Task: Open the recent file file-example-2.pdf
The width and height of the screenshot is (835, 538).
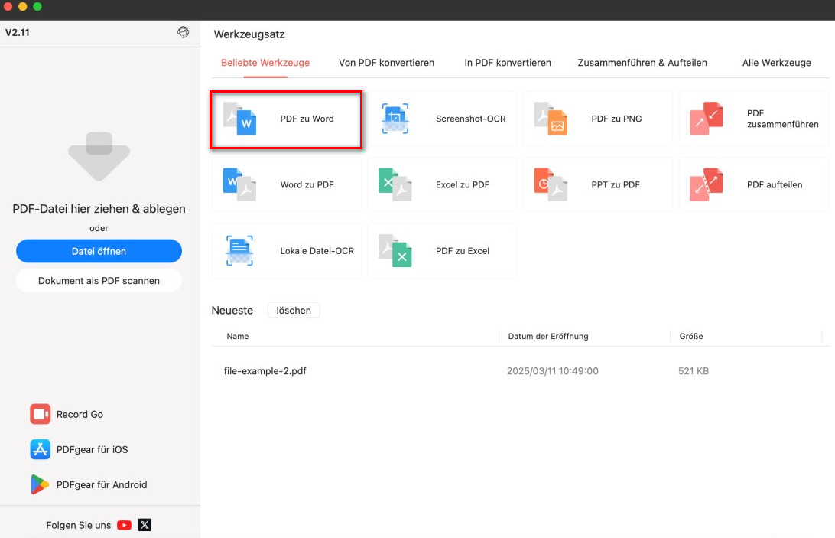Action: click(266, 370)
